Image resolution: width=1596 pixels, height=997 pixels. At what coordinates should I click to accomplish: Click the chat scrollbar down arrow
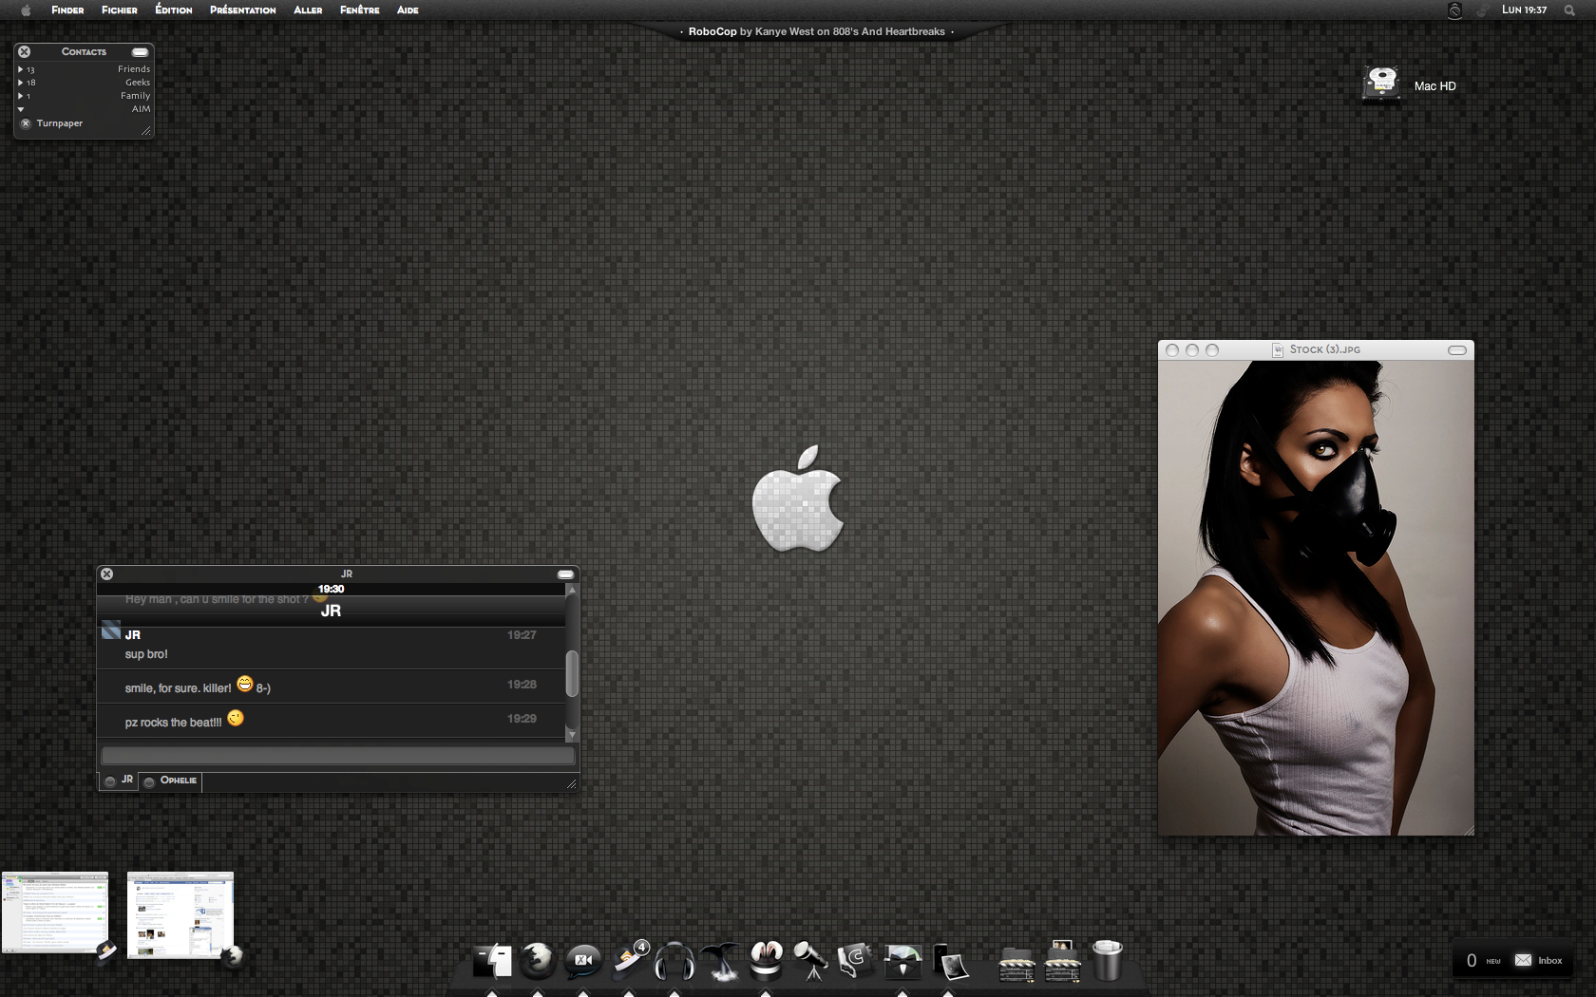click(x=572, y=735)
